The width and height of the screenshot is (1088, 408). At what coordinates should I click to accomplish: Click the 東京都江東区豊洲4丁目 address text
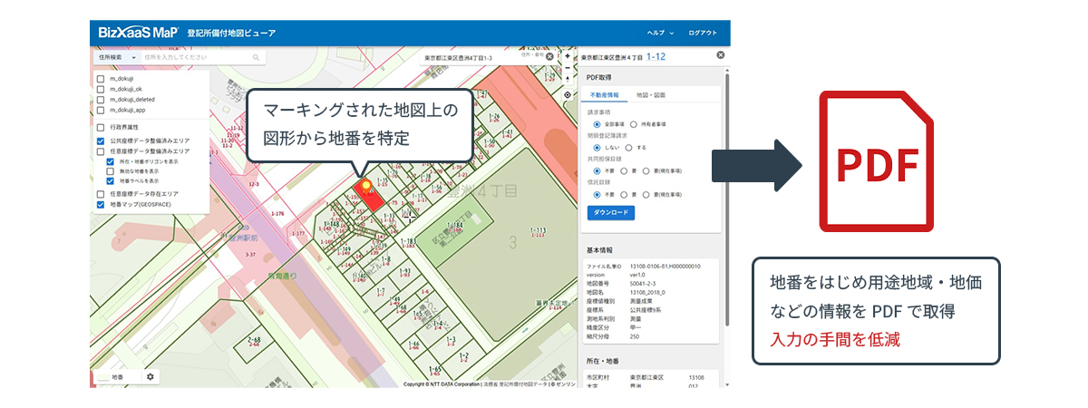pos(612,56)
